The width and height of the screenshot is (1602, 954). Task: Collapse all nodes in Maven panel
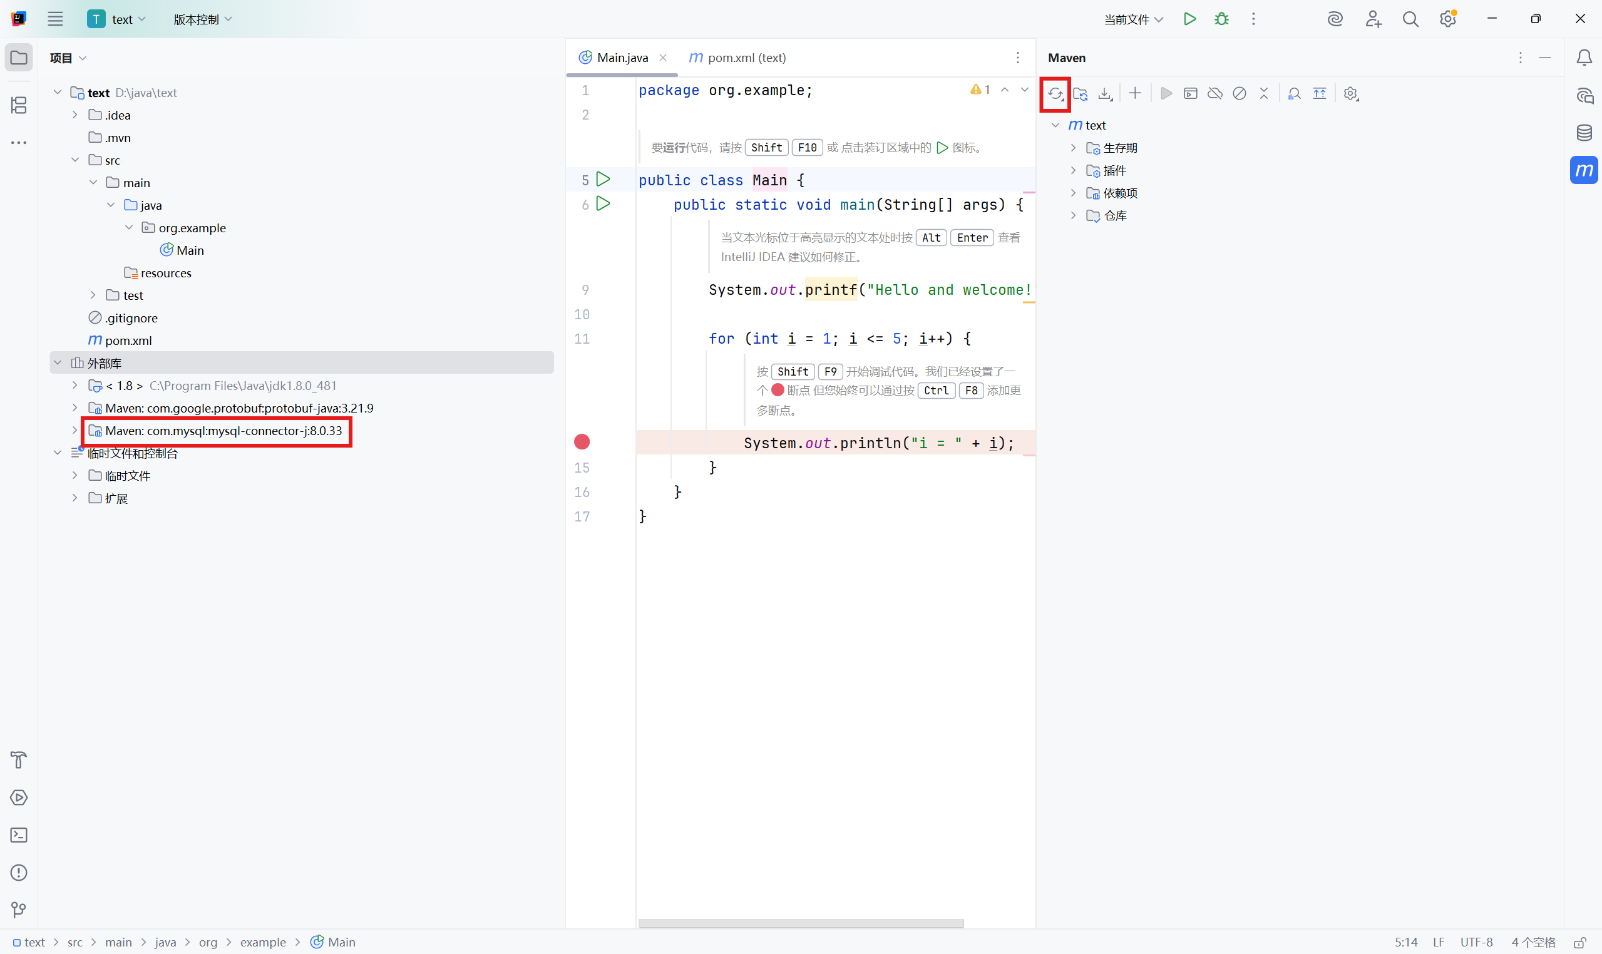click(1264, 94)
